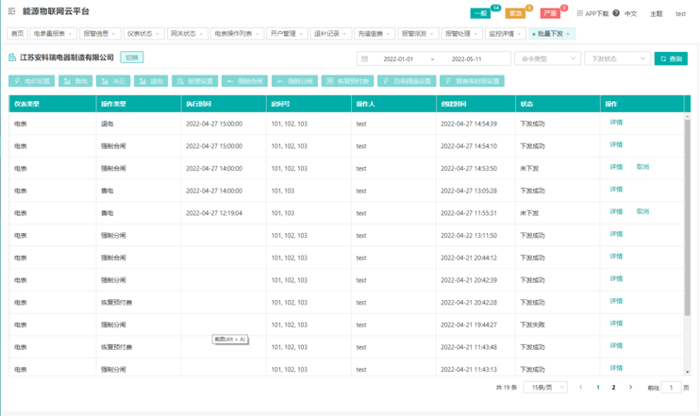Click the 强制合闸 toolbar button
700x416 pixels.
click(x=244, y=81)
